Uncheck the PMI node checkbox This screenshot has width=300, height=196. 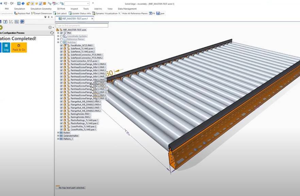click(x=62, y=33)
